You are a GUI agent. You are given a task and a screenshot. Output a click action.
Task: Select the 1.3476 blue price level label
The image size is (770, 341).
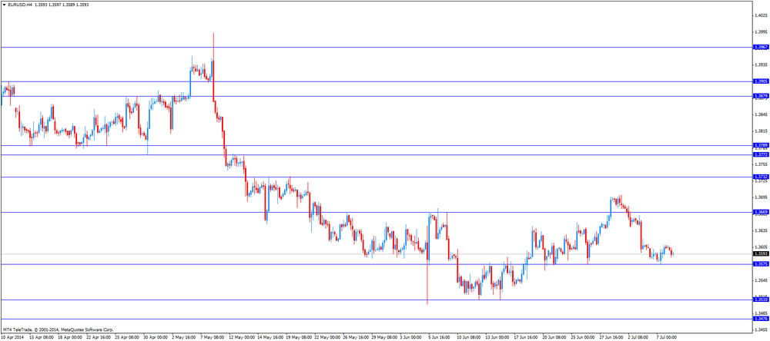coord(760,319)
